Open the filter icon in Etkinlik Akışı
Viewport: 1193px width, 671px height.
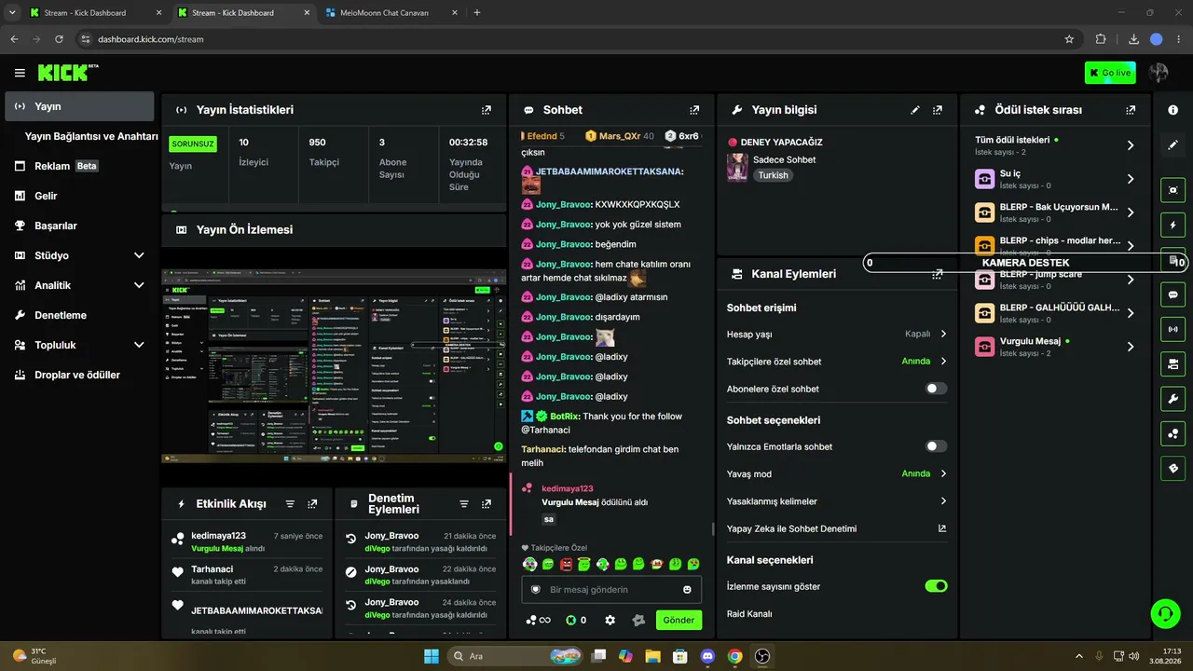(290, 504)
